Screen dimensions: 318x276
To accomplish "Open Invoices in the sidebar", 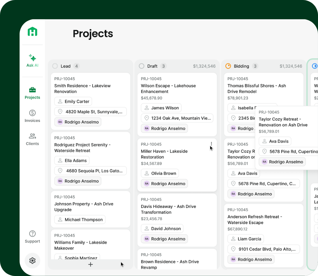I will 33,116.
